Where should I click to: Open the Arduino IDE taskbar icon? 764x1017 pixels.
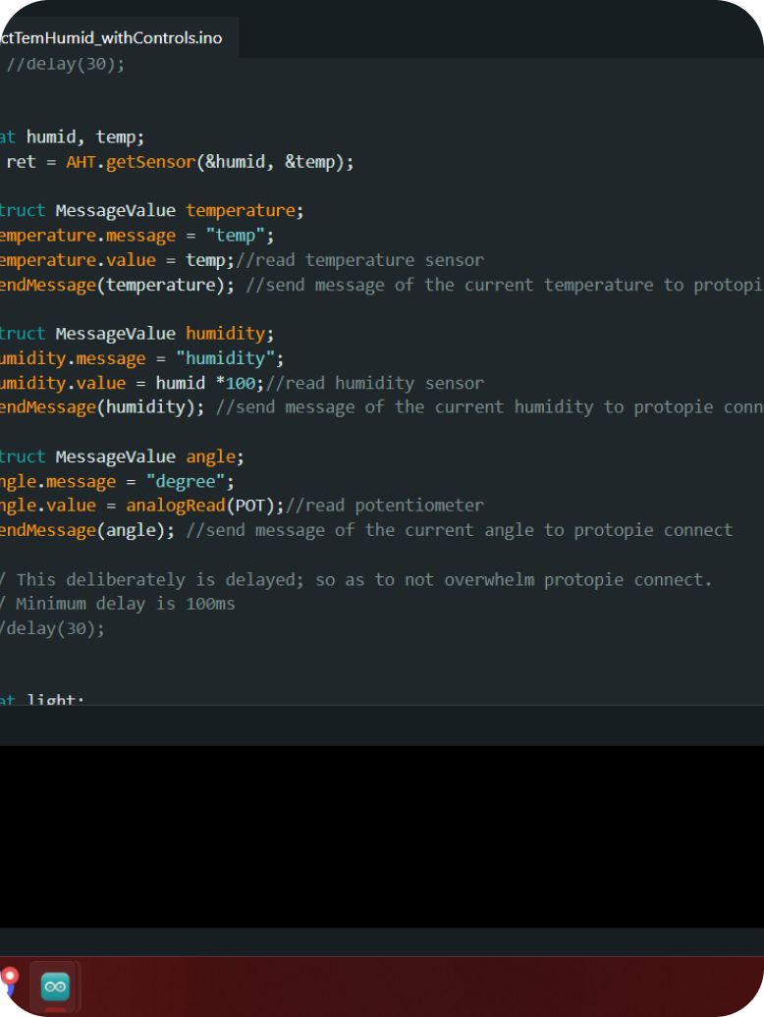[55, 986]
